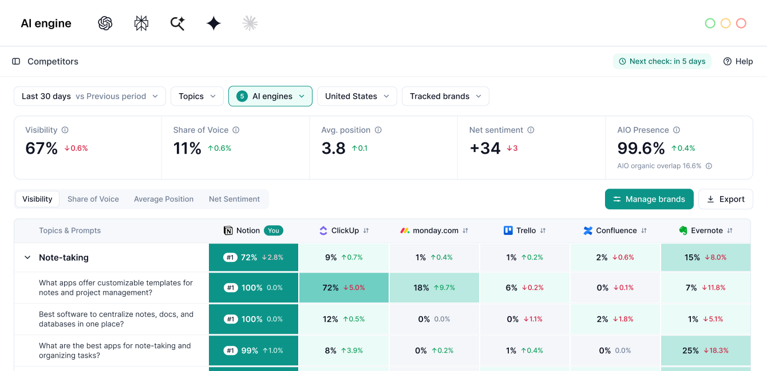The image size is (767, 371).
Task: Click the 99.6% AIO Presence value
Action: coord(641,148)
